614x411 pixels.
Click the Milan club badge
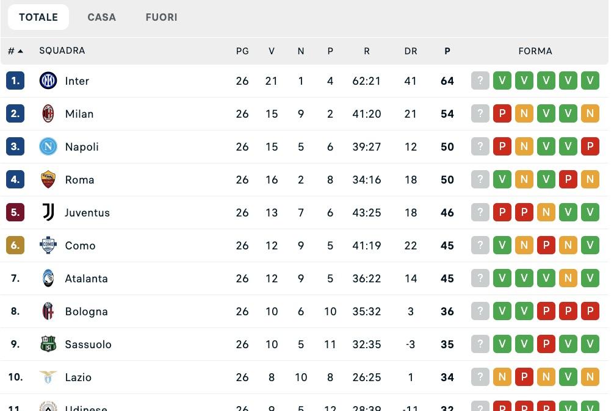point(48,113)
